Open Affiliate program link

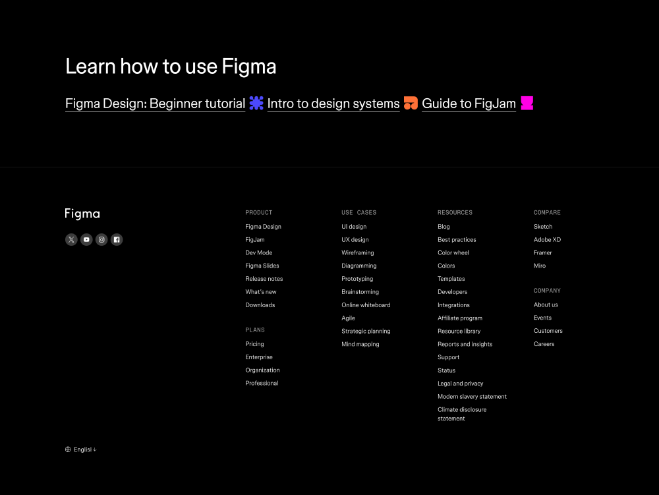click(x=460, y=318)
